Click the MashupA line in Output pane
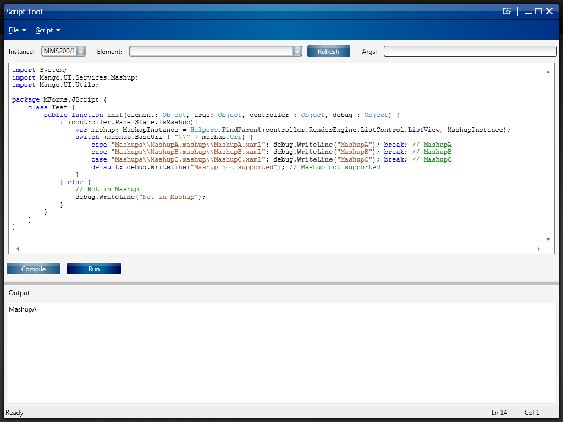Image resolution: width=563 pixels, height=422 pixels. coord(23,309)
